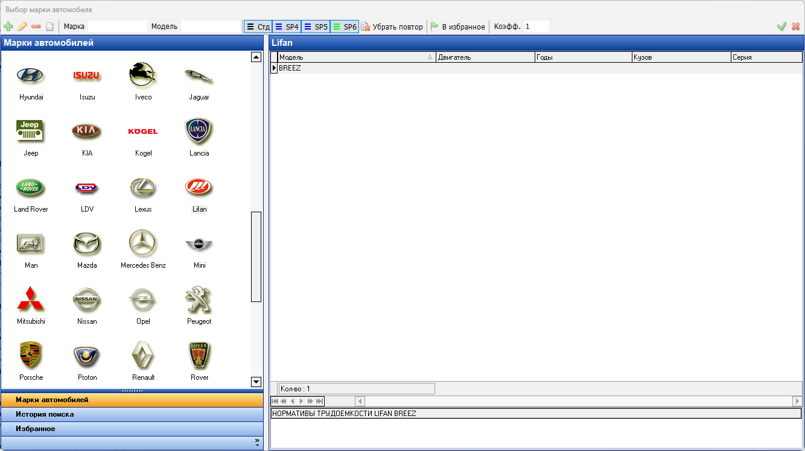This screenshot has width=805, height=451.
Task: Select the LDV brand logo
Action: click(87, 188)
